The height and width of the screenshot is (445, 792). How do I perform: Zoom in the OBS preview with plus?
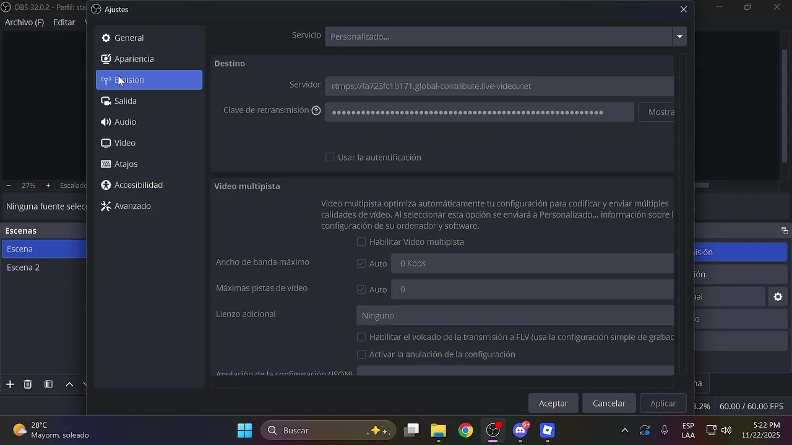coord(48,185)
